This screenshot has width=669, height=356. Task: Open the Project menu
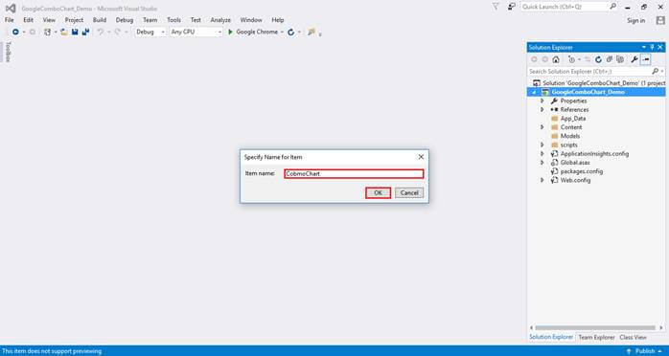(x=74, y=20)
